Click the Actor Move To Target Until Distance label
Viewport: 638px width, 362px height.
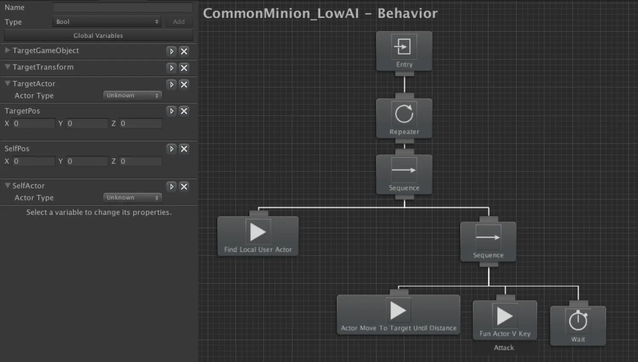pyautogui.click(x=399, y=328)
